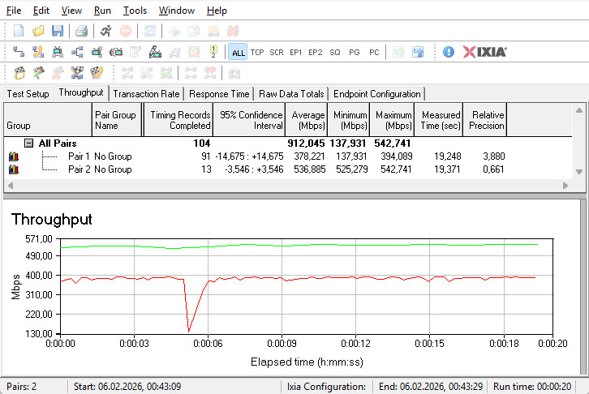Click the Print icon in toolbar

click(82, 31)
